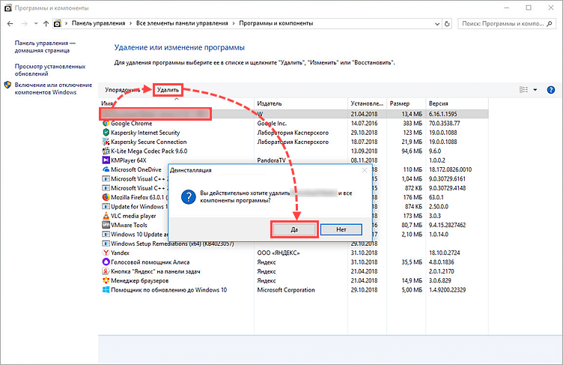Click the K-Lite Mega Codec Pack icon
563x365 pixels.
106,151
